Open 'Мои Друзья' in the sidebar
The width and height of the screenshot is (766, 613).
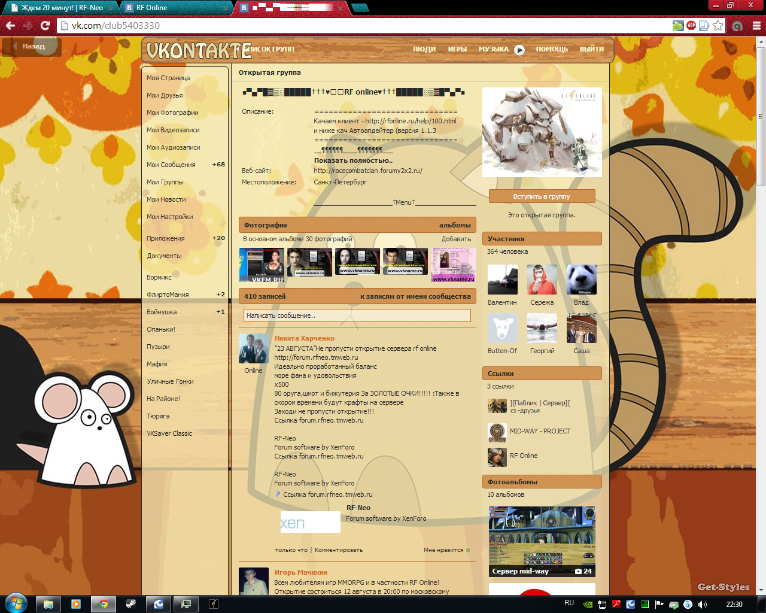click(165, 95)
